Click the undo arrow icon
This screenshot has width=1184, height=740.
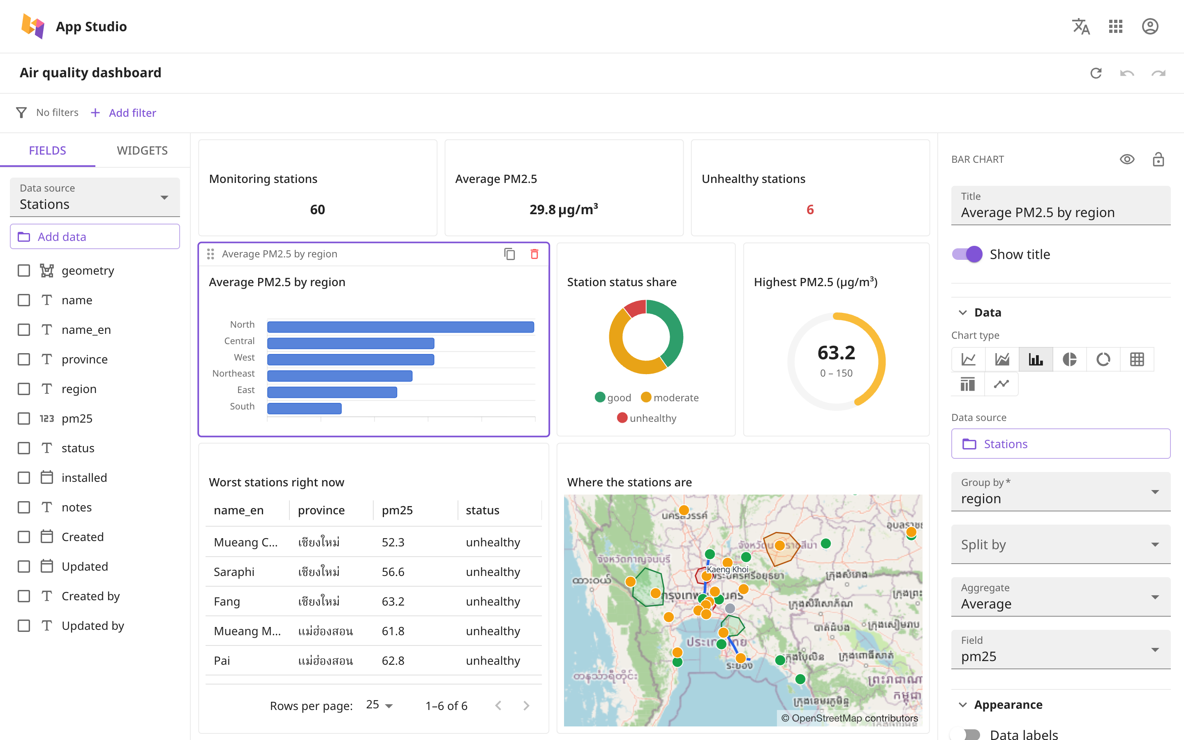point(1127,73)
